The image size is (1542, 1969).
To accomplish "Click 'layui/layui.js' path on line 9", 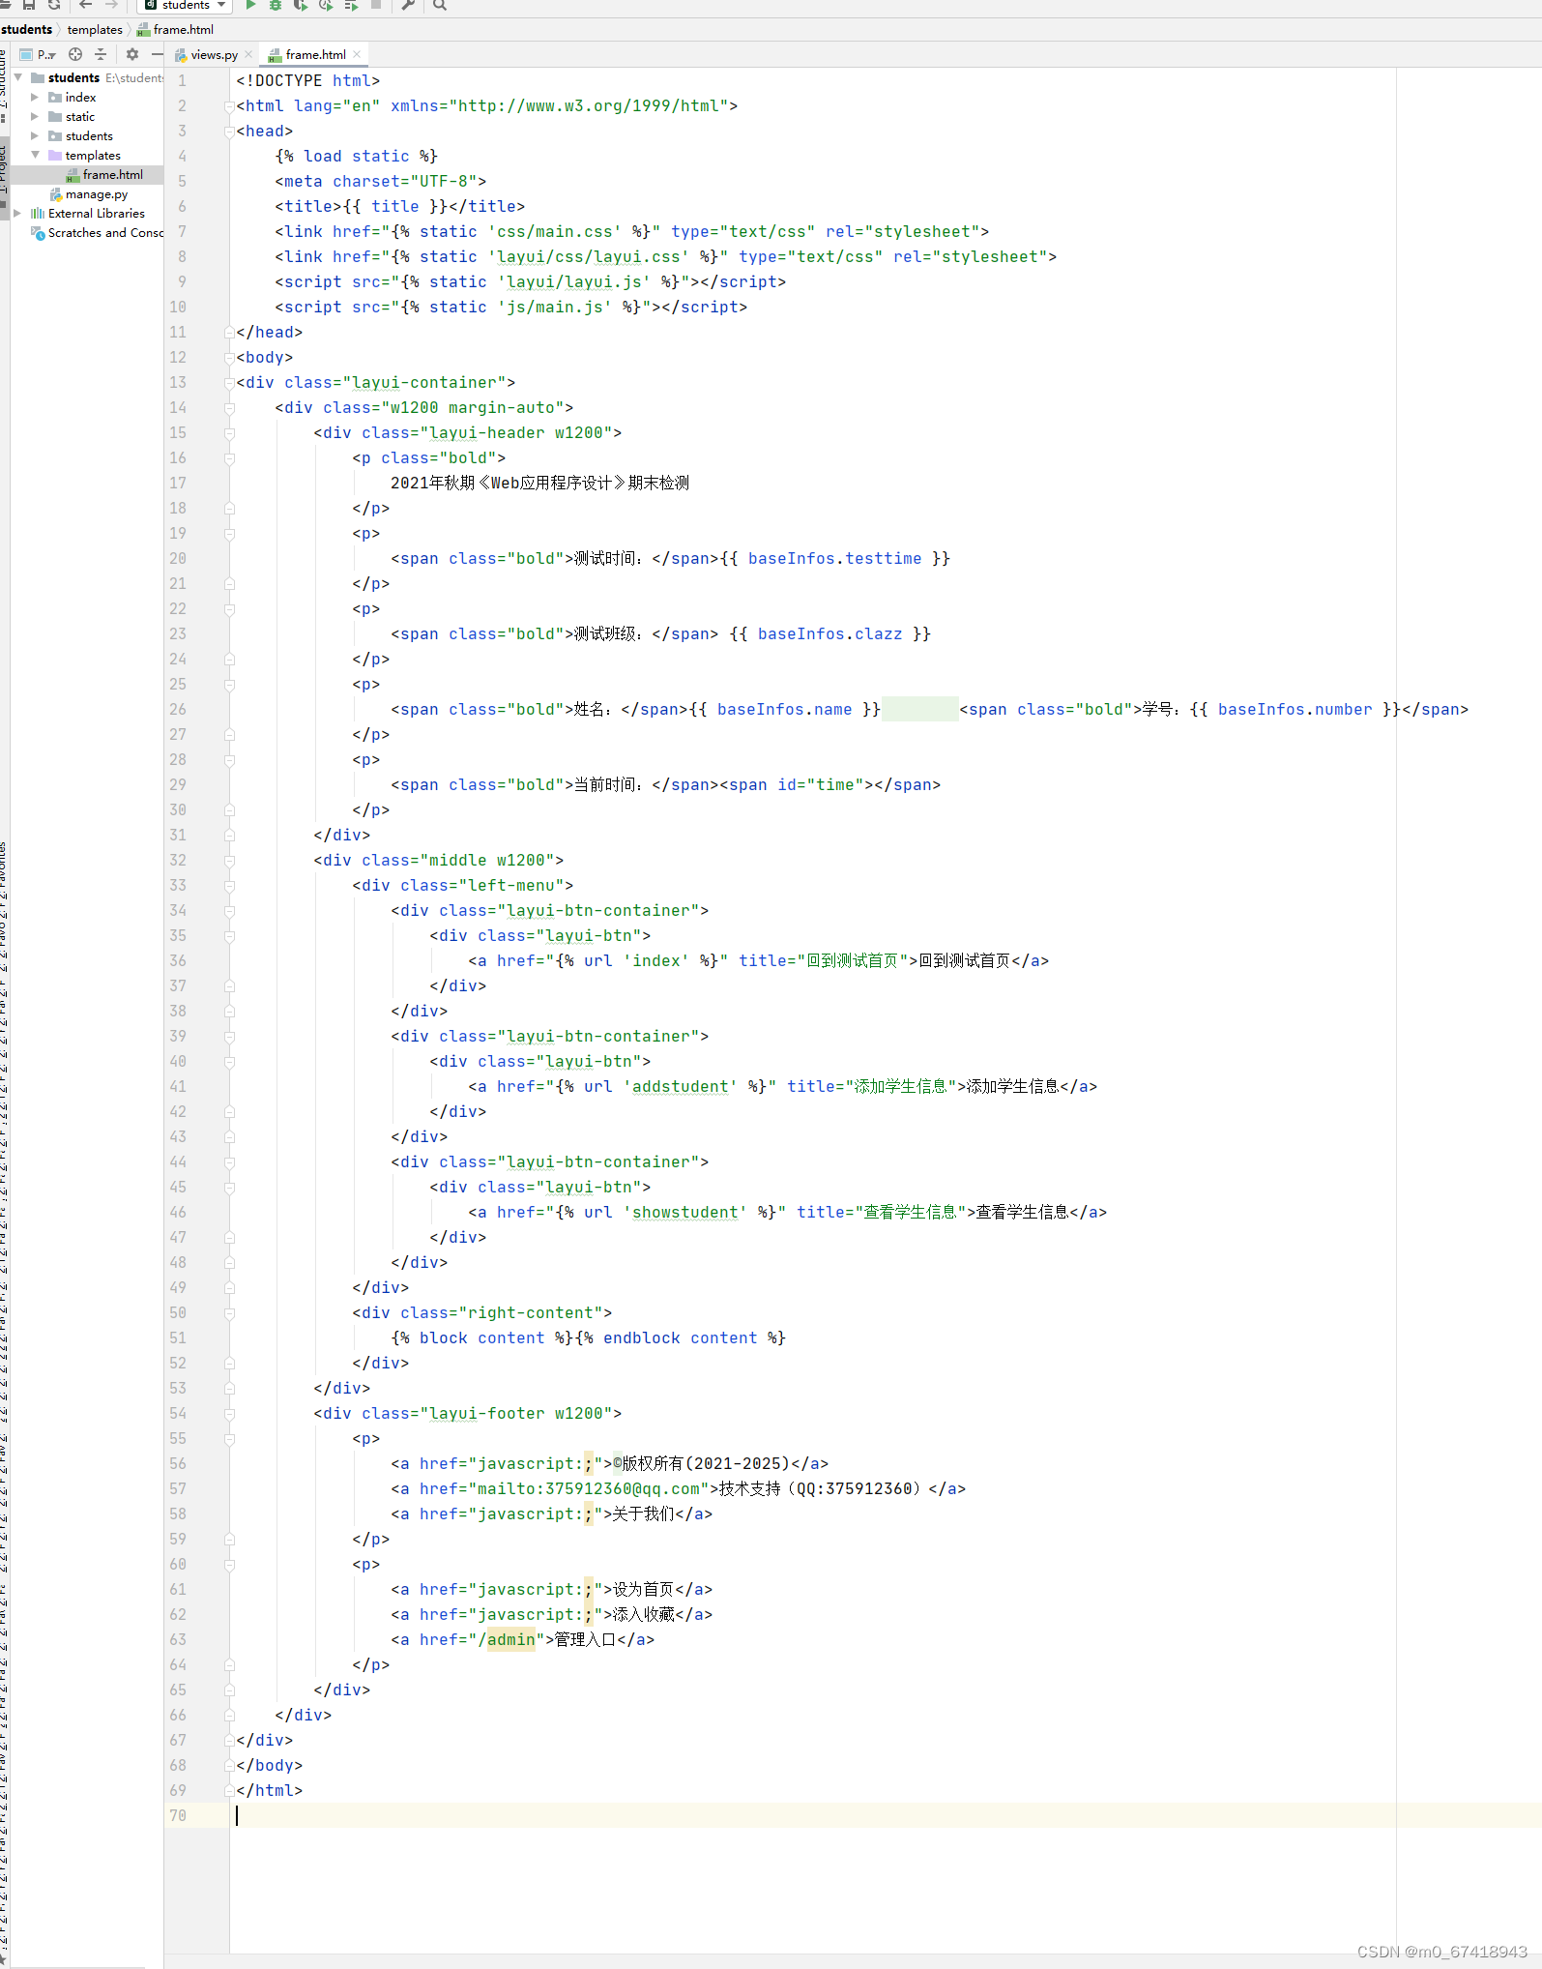I will point(574,282).
